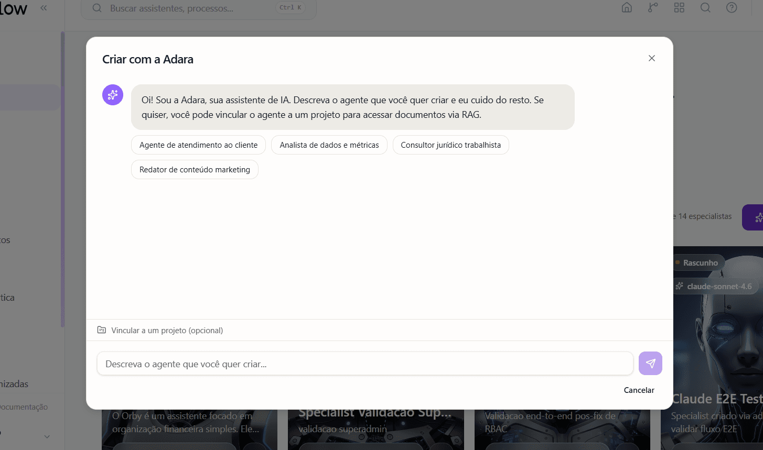Choose Agente de atendimento ao cliente suggestion
763x450 pixels.
[198, 145]
